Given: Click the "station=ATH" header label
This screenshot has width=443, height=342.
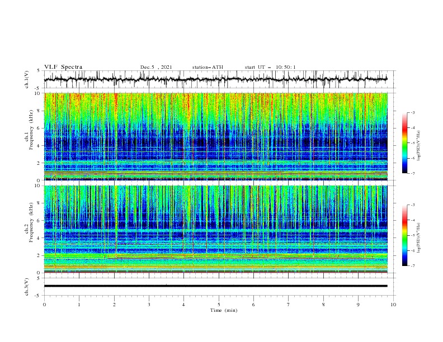Looking at the screenshot, I should [208, 67].
